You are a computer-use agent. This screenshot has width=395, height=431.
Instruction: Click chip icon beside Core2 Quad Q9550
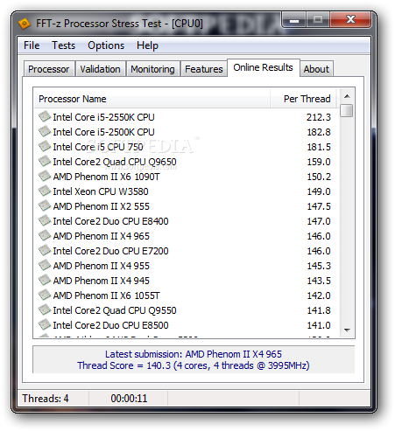(x=45, y=309)
